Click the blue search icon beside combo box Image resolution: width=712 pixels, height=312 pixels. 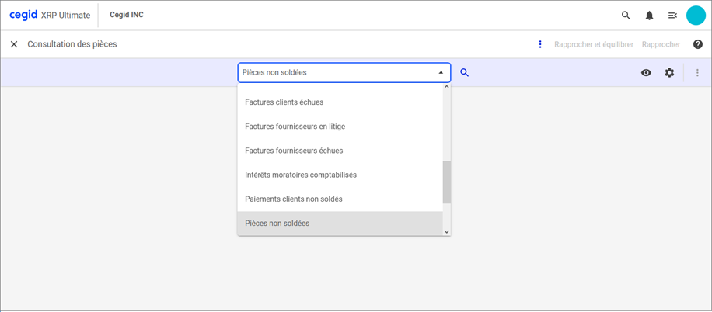click(465, 72)
